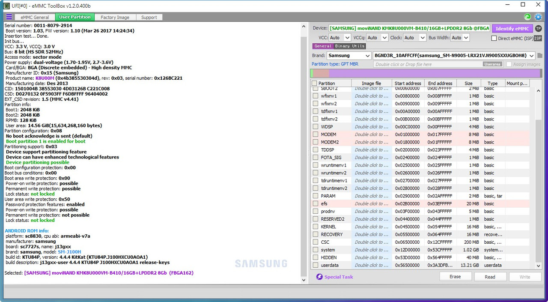Check the KERNEL partition checkbox

316,227
